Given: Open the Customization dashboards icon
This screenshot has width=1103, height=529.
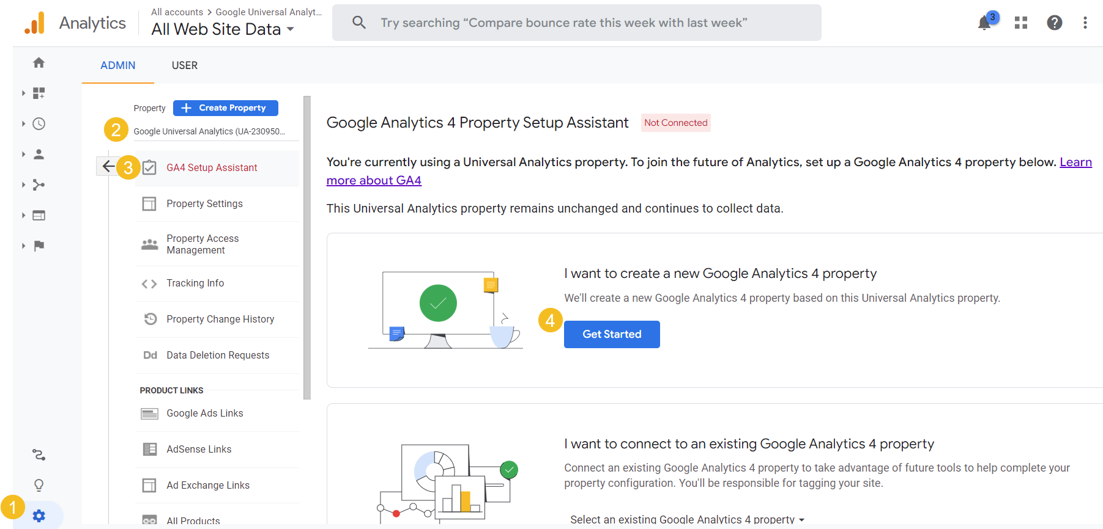Looking at the screenshot, I should [x=39, y=93].
